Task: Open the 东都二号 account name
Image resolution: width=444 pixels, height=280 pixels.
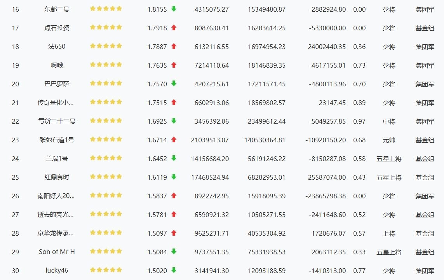Action: tap(57, 9)
